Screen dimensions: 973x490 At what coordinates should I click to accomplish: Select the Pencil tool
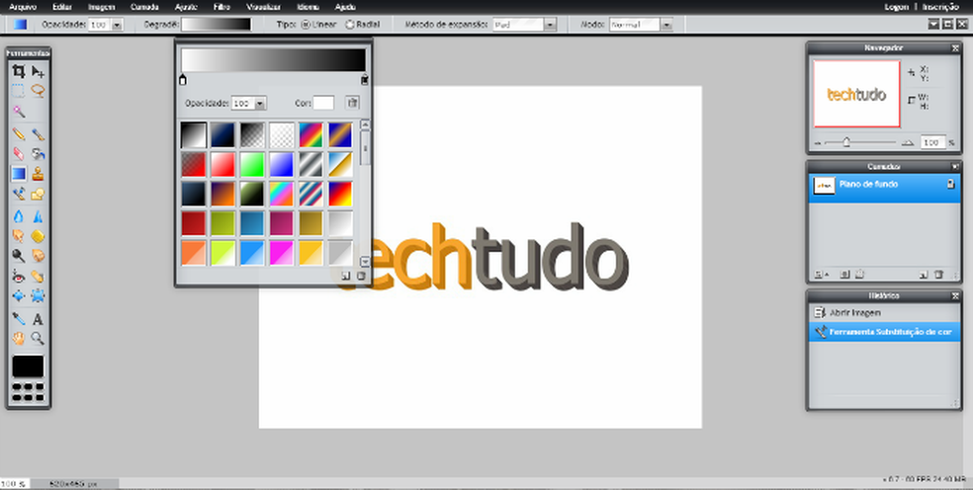19,134
